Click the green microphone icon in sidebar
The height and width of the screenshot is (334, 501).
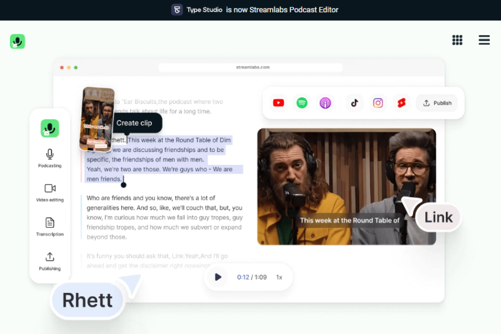tap(50, 128)
